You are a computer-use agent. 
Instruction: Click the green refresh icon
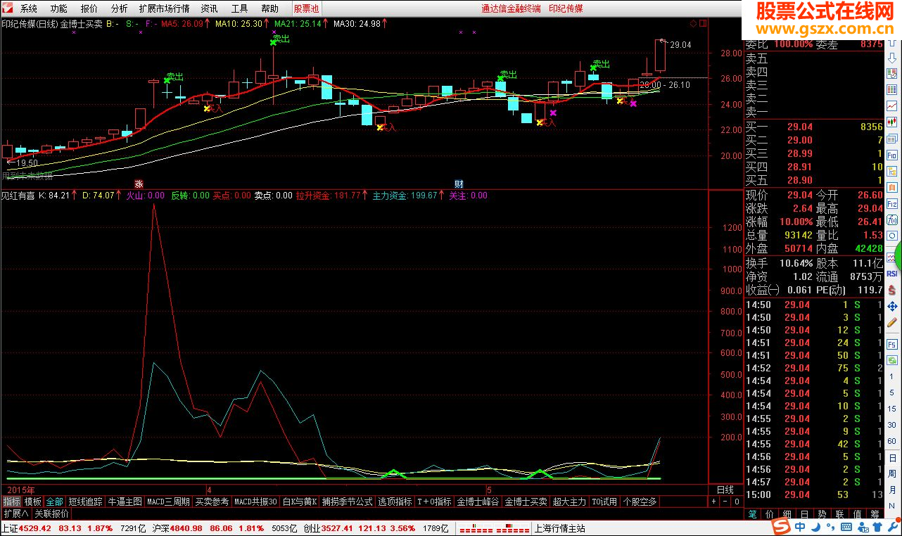(892, 361)
